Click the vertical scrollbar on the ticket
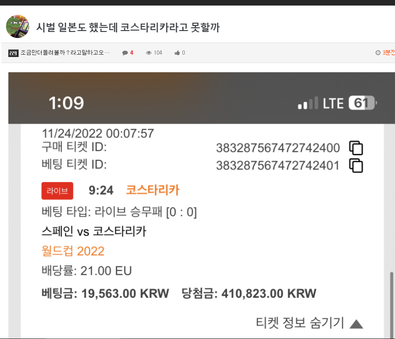Screen dimensions: 395x339 [x=391, y=304]
